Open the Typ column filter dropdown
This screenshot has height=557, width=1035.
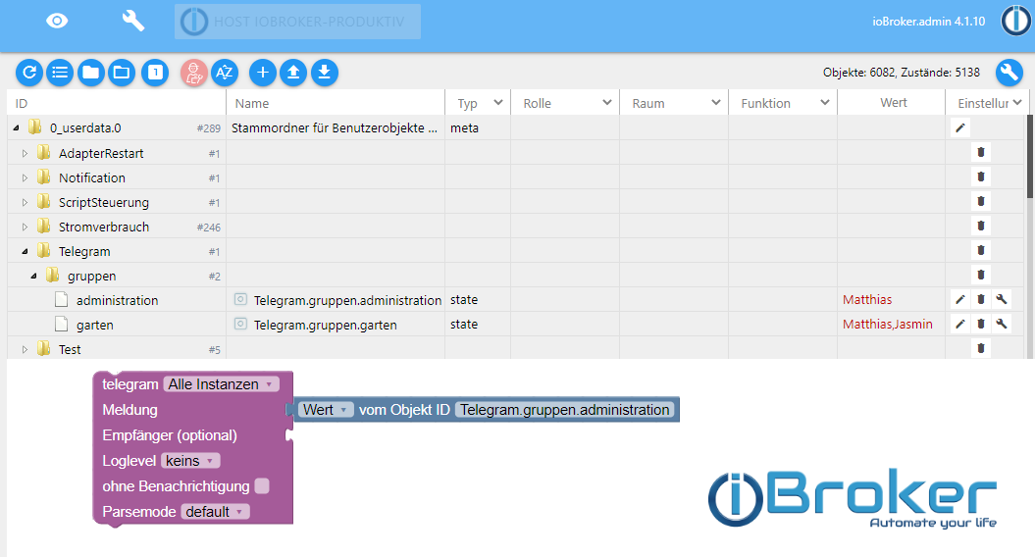pyautogui.click(x=498, y=103)
